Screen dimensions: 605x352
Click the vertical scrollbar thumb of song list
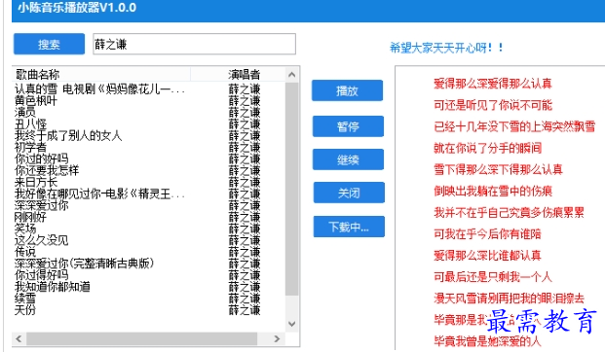point(291,189)
